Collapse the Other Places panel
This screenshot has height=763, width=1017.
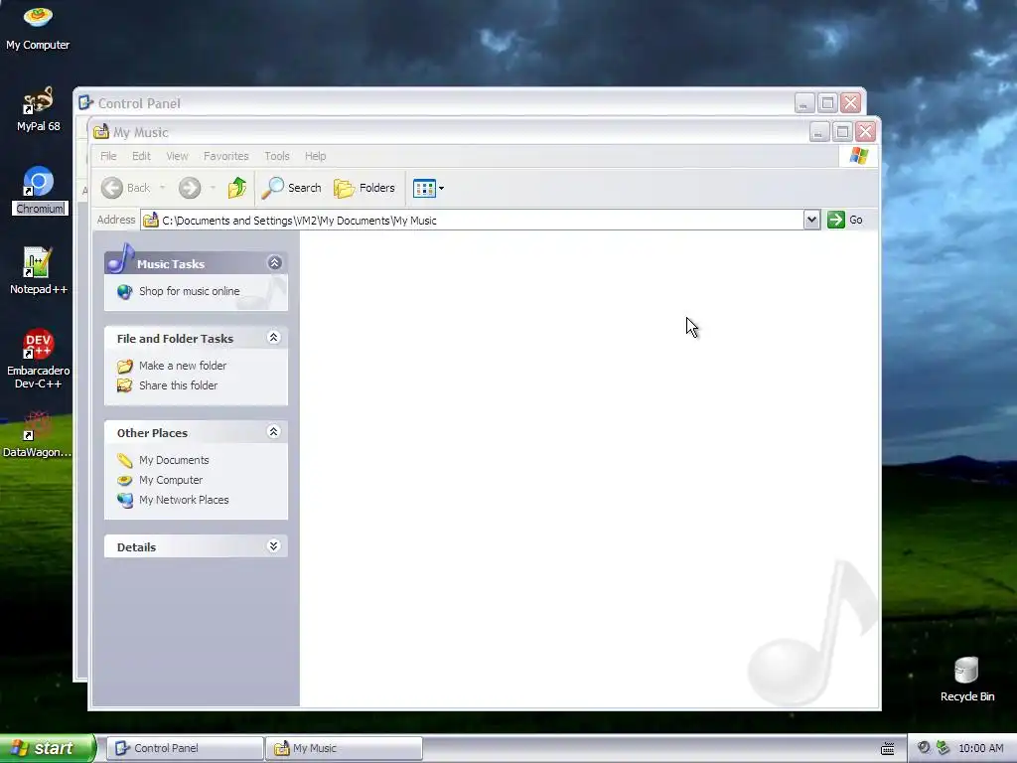coord(274,432)
